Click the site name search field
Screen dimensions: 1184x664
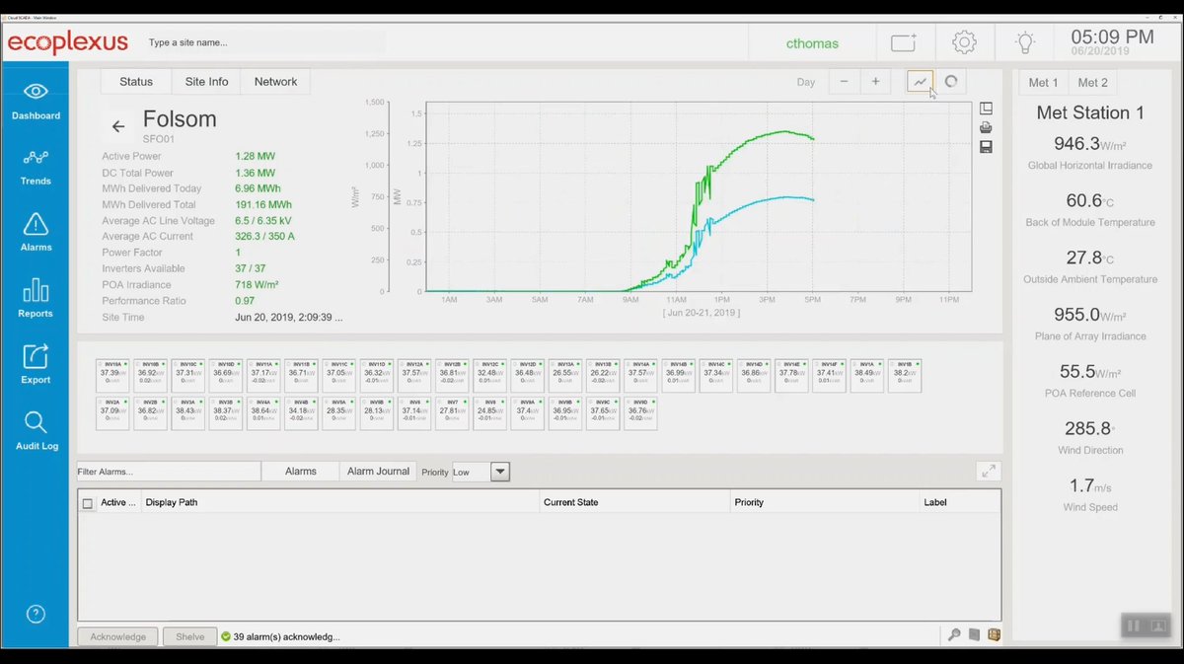tap(264, 42)
